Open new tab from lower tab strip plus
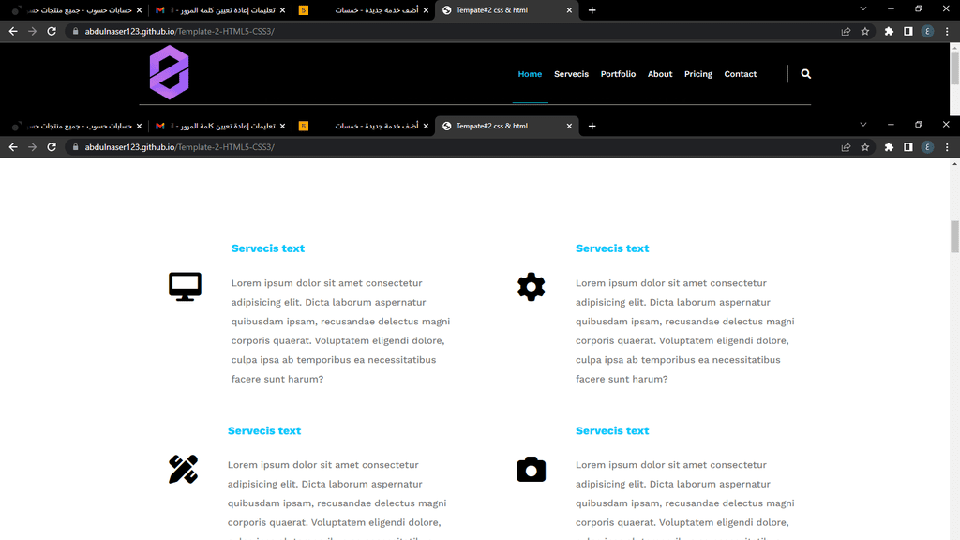The height and width of the screenshot is (540, 960). point(592,127)
